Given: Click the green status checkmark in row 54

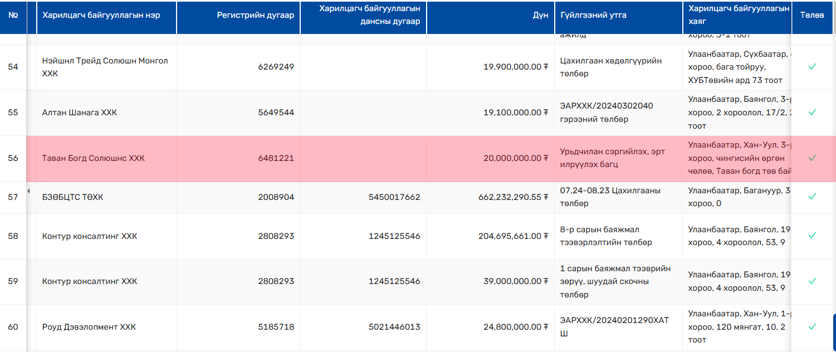Looking at the screenshot, I should point(812,67).
